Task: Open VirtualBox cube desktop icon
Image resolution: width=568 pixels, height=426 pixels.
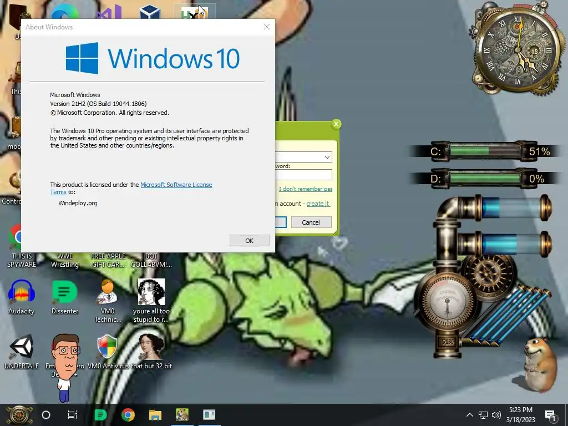Action: click(150, 12)
